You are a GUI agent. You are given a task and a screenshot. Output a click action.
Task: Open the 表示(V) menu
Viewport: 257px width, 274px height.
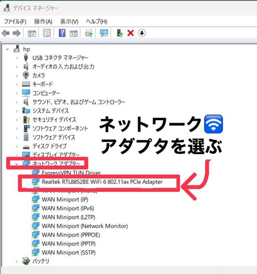[69, 21]
